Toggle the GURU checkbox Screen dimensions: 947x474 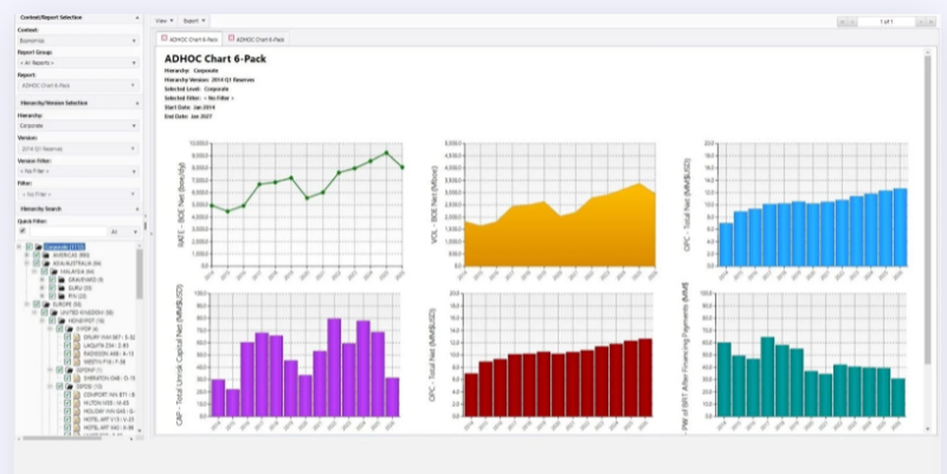point(52,288)
